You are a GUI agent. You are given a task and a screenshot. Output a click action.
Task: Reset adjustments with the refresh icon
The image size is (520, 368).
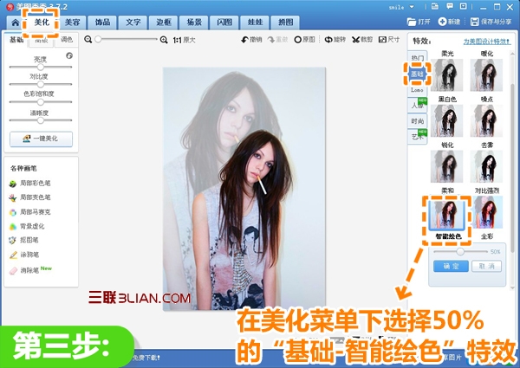(x=69, y=55)
